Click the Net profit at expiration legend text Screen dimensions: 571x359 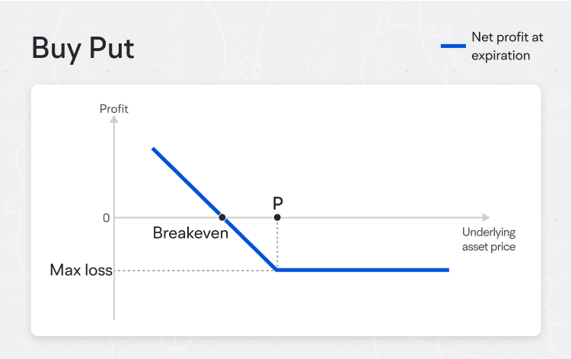[507, 46]
